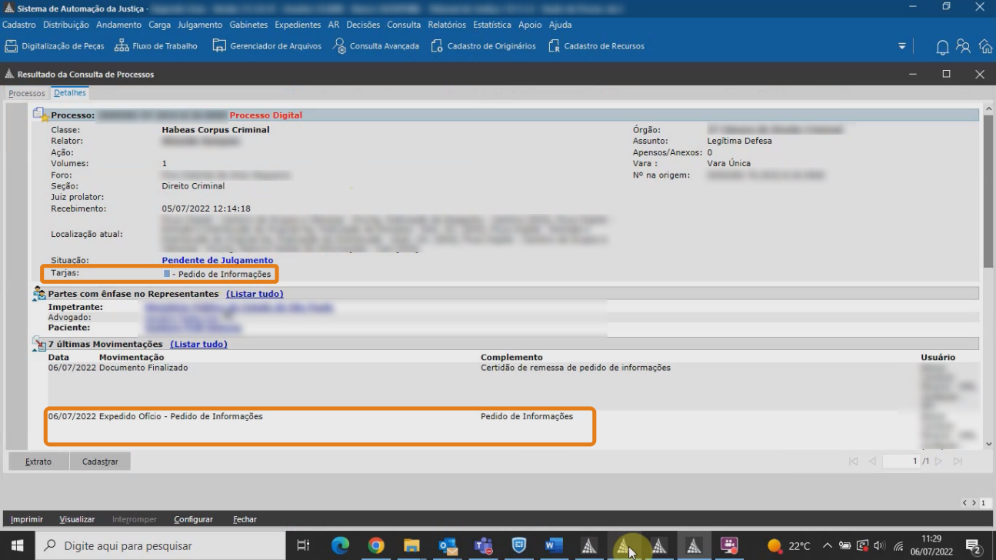Open Digitalização de Peças tool
The width and height of the screenshot is (996, 560).
(55, 46)
